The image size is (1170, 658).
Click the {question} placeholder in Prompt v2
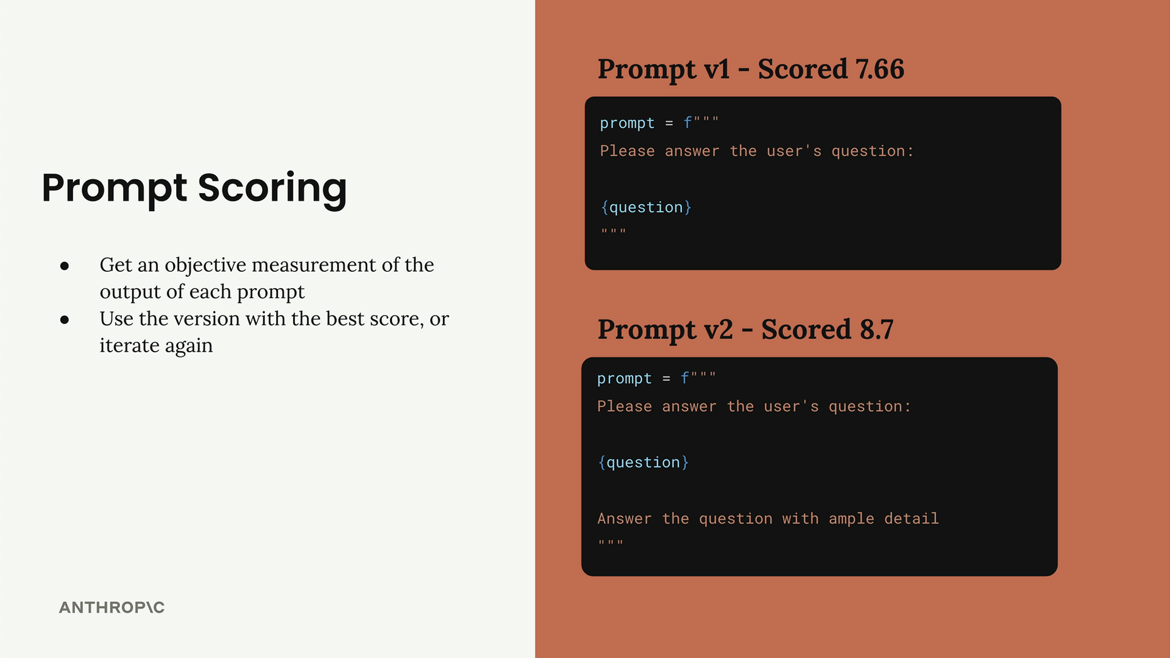[643, 462]
